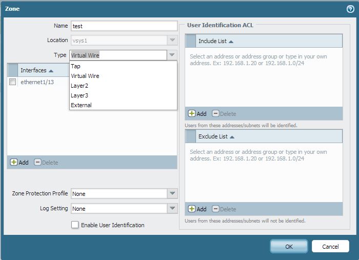Select Layer2 zone type
This screenshot has width=359, height=260.
(123, 86)
